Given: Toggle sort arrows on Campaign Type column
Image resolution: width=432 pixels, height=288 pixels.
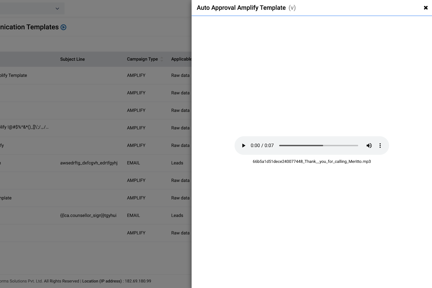Looking at the screenshot, I should click(162, 59).
